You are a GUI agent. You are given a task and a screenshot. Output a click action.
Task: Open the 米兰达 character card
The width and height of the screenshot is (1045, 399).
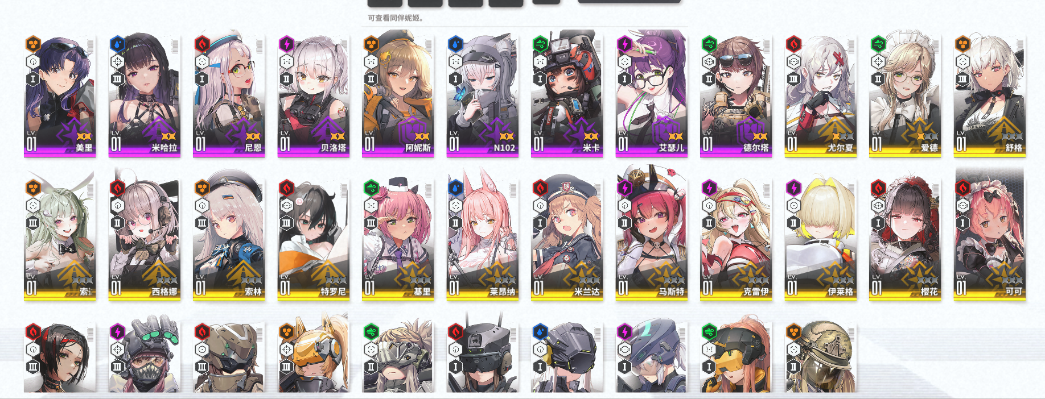[567, 239]
